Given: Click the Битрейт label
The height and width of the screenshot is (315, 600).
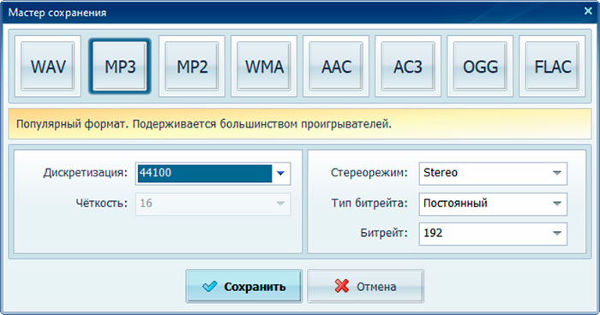Looking at the screenshot, I should pyautogui.click(x=384, y=233).
